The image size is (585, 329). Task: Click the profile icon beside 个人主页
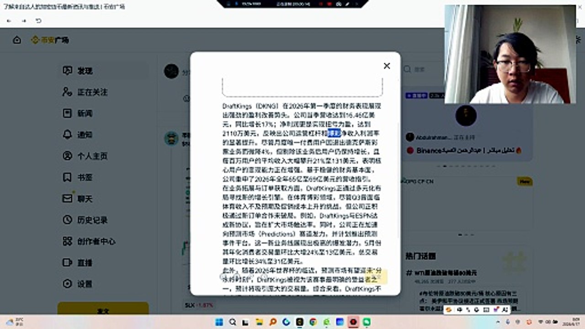[x=67, y=156]
